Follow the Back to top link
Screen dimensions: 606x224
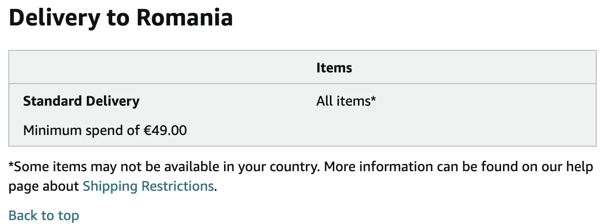click(x=44, y=216)
